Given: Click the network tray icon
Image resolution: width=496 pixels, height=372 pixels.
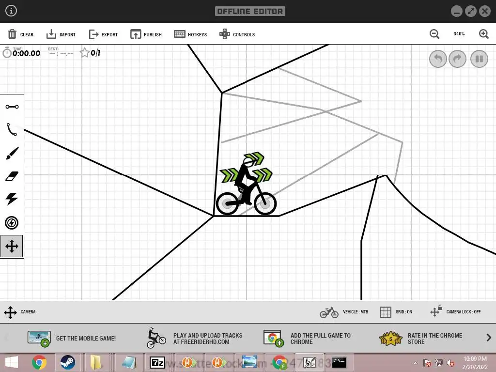Looking at the screenshot, I should coord(438,363).
